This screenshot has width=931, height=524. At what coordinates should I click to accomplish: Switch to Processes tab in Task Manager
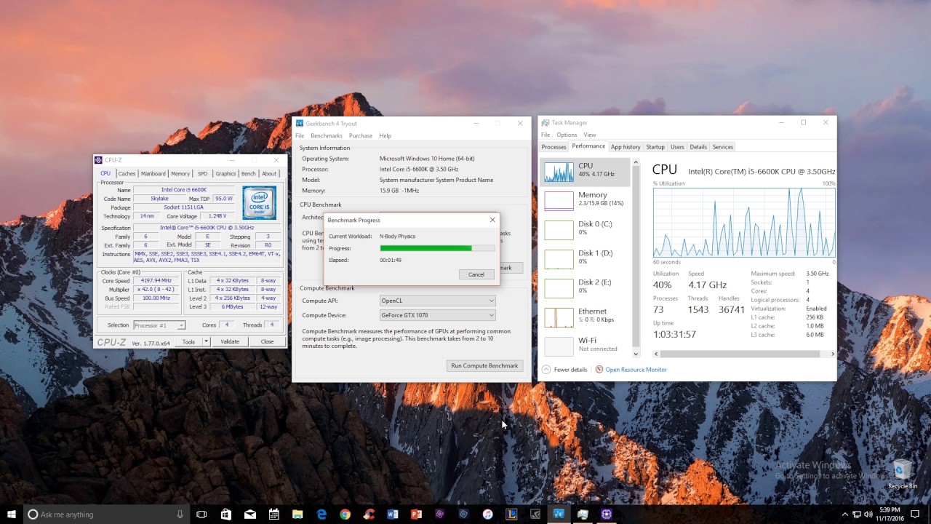click(x=554, y=147)
